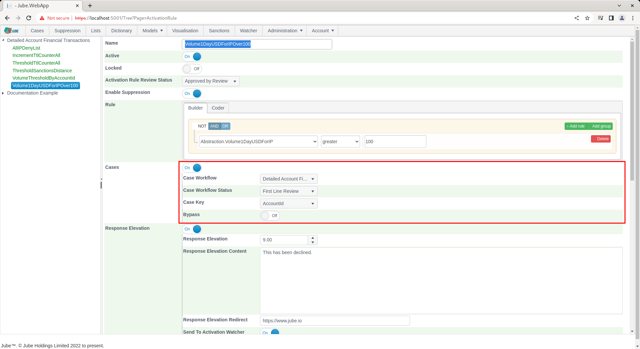Decrease Response Elevation value with down arrow
The width and height of the screenshot is (640, 349).
(313, 242)
